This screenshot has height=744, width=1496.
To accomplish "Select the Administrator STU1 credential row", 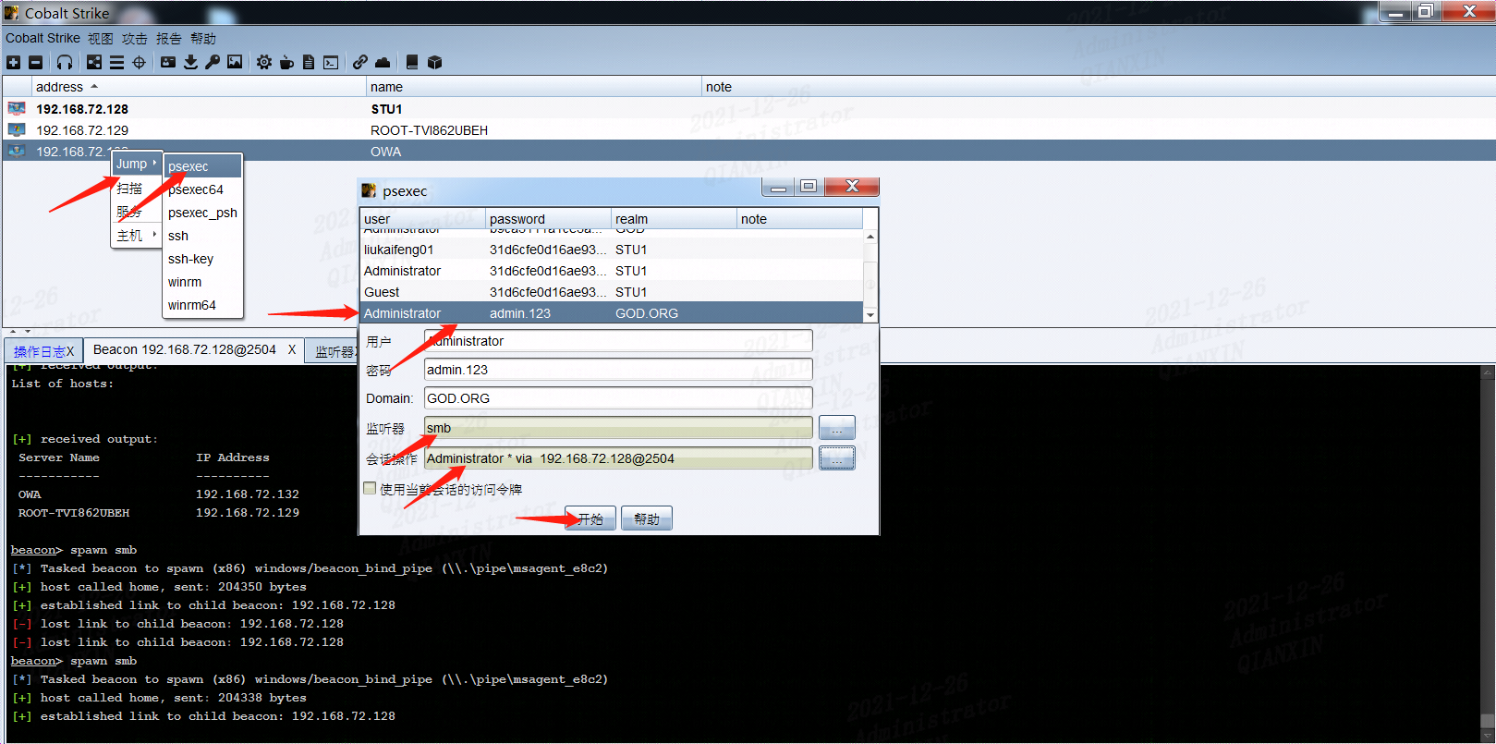I will coord(612,271).
